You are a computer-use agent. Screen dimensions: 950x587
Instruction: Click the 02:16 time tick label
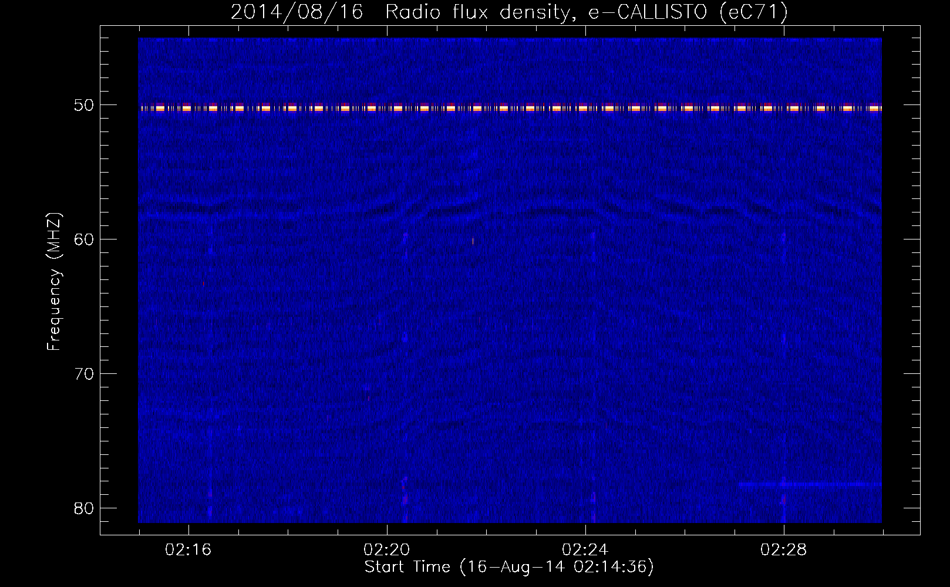point(188,550)
